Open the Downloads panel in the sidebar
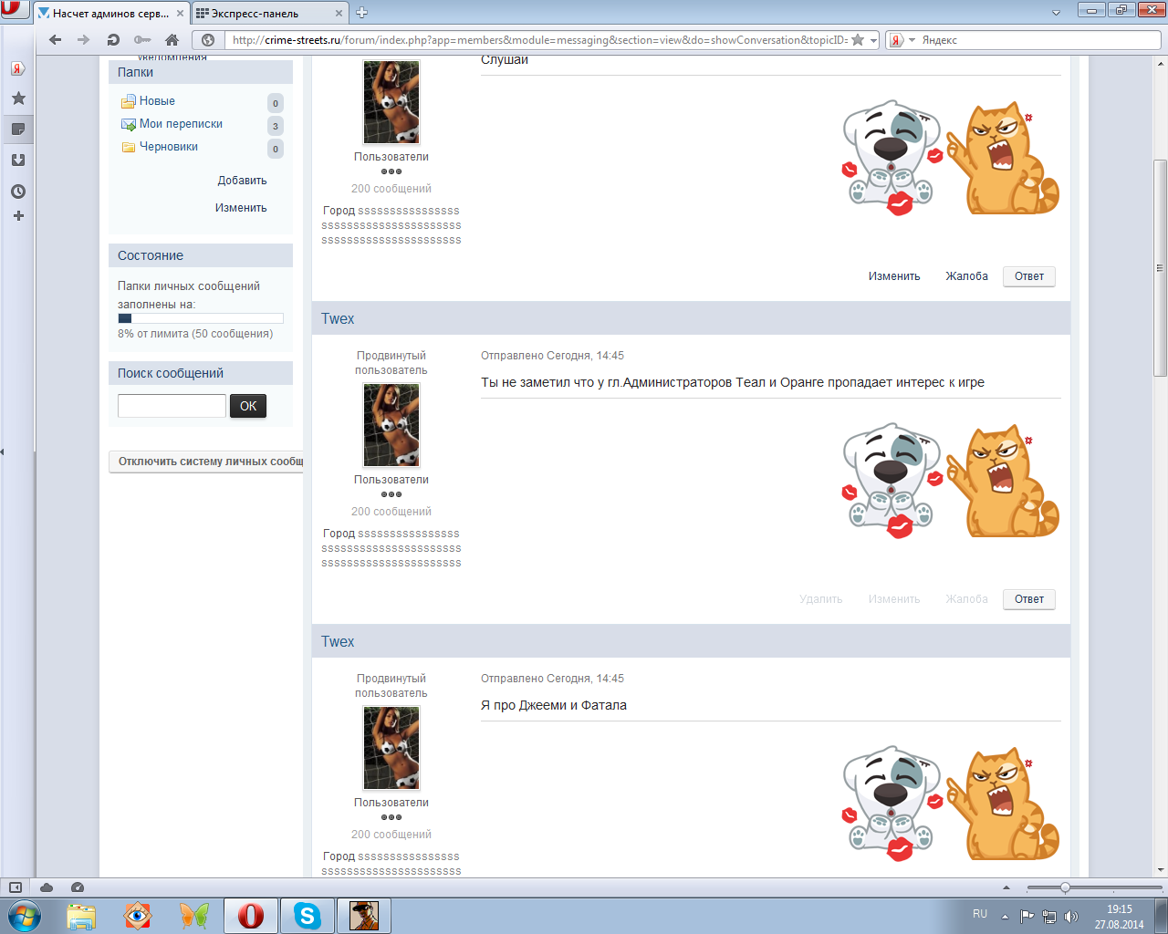This screenshot has width=1168, height=934. (17, 161)
